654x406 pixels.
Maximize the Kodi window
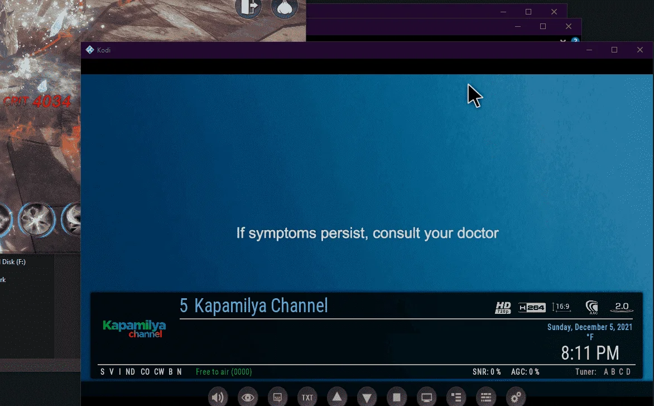(x=614, y=50)
